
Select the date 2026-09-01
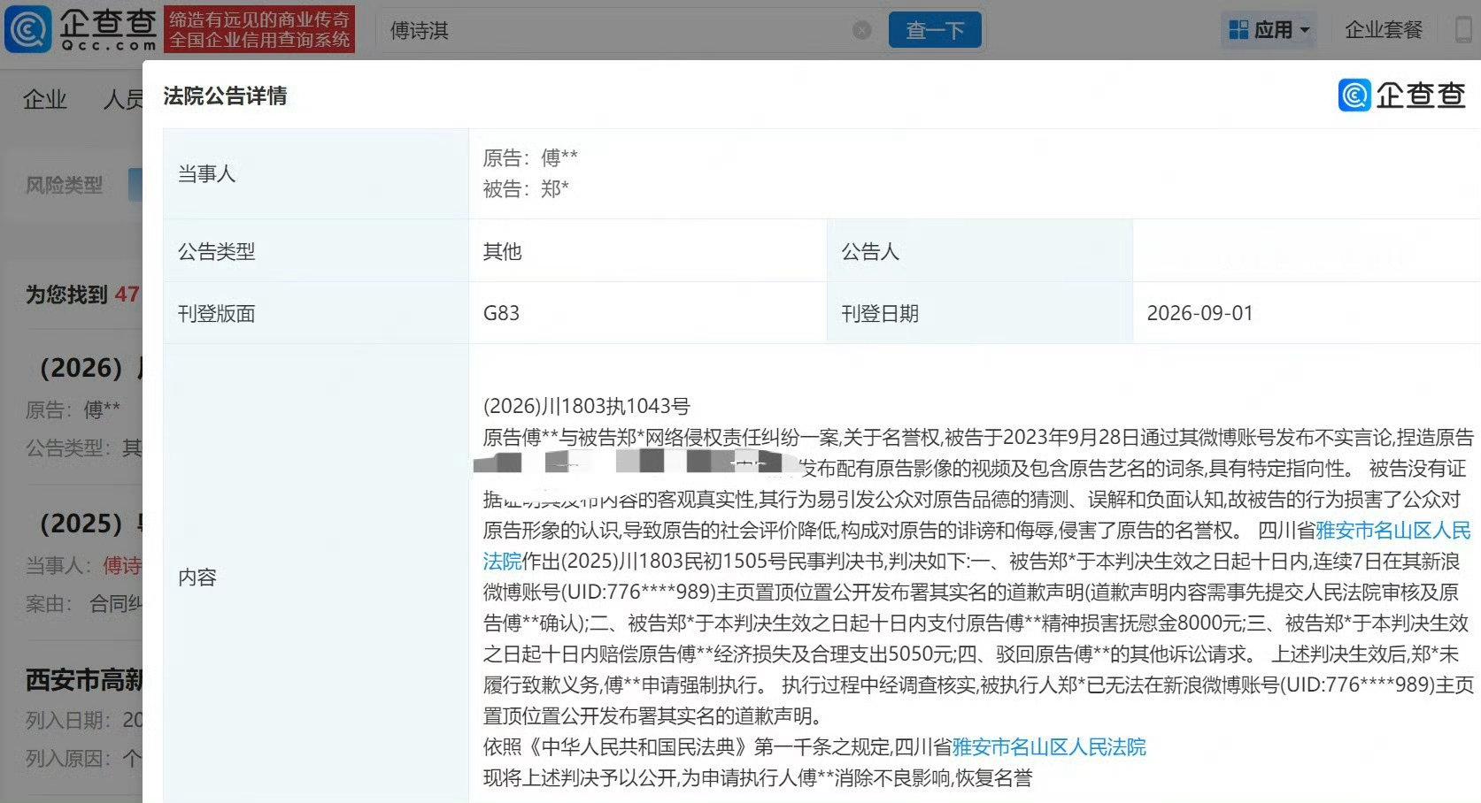pos(1199,313)
